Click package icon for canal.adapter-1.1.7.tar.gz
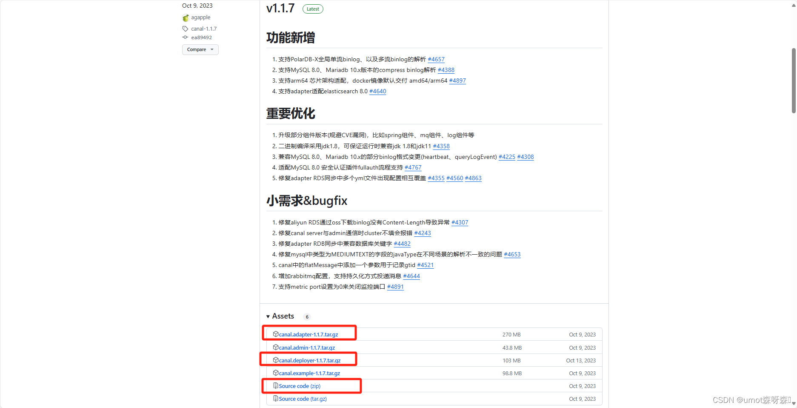797x408 pixels. [x=276, y=334]
